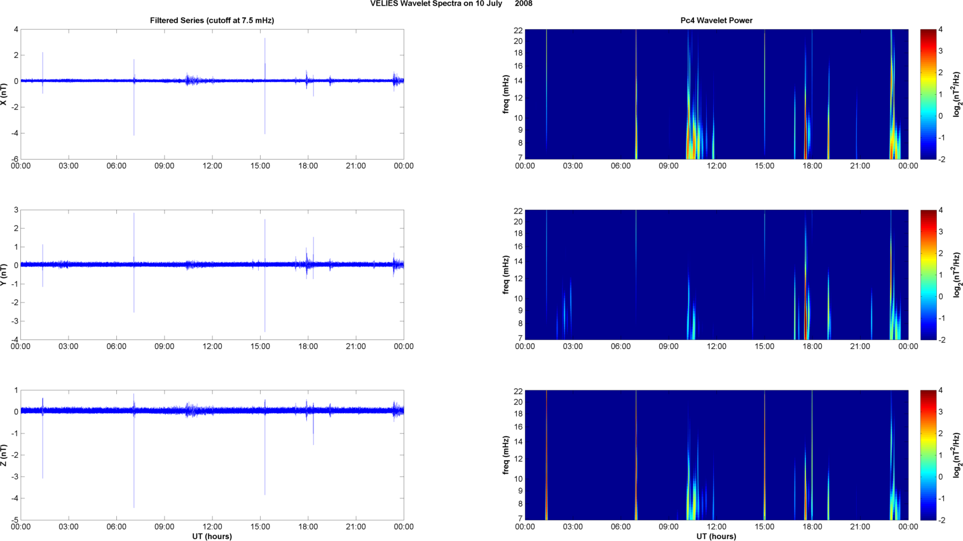Select the 'Z (nT)' axis label
Image resolution: width=963 pixels, height=541 pixels.
click(x=4, y=455)
